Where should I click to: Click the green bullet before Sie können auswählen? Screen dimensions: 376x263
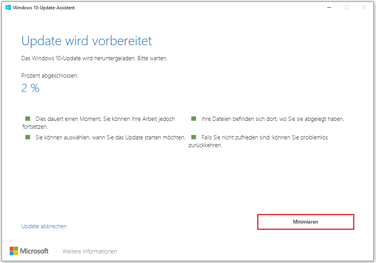click(x=28, y=137)
